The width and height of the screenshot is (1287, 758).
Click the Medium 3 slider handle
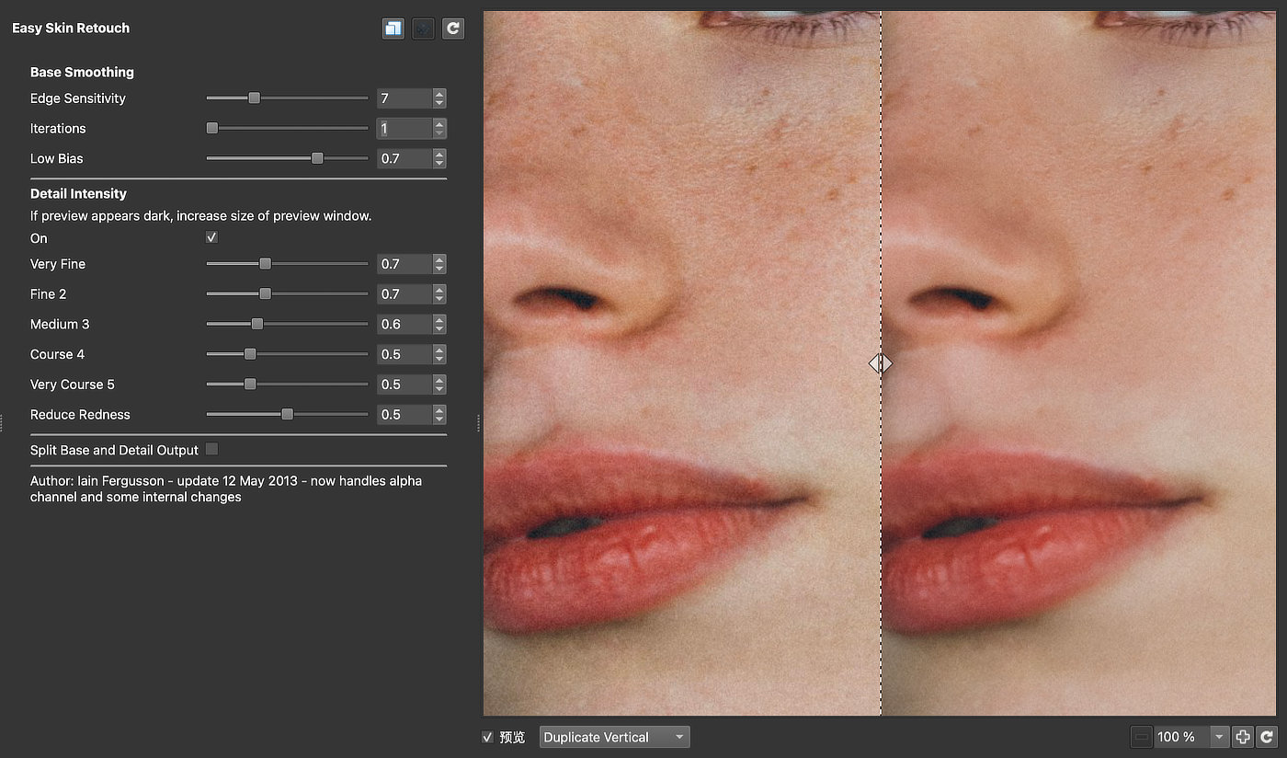pyautogui.click(x=257, y=324)
